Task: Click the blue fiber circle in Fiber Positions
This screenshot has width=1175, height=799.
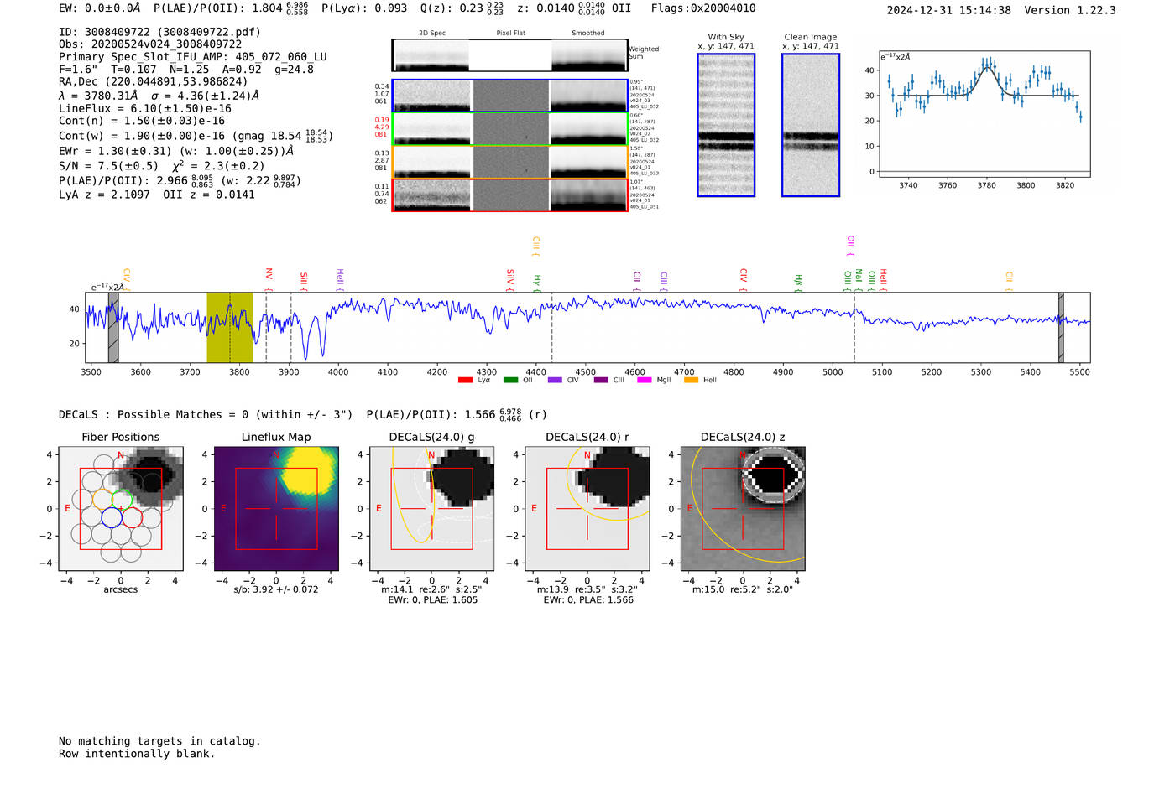Action: coord(112,517)
